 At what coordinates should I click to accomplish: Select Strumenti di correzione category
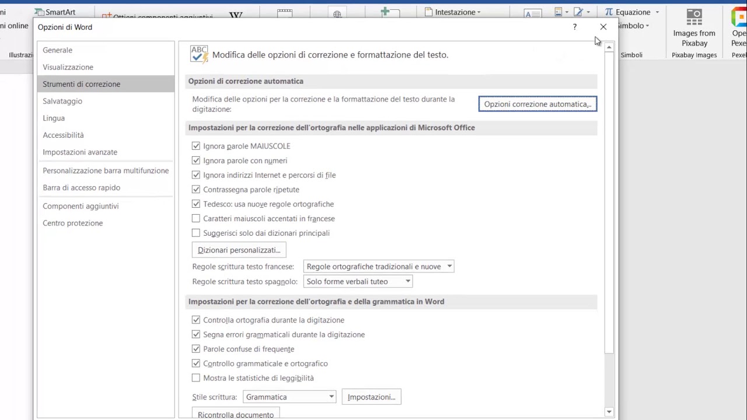(x=106, y=84)
